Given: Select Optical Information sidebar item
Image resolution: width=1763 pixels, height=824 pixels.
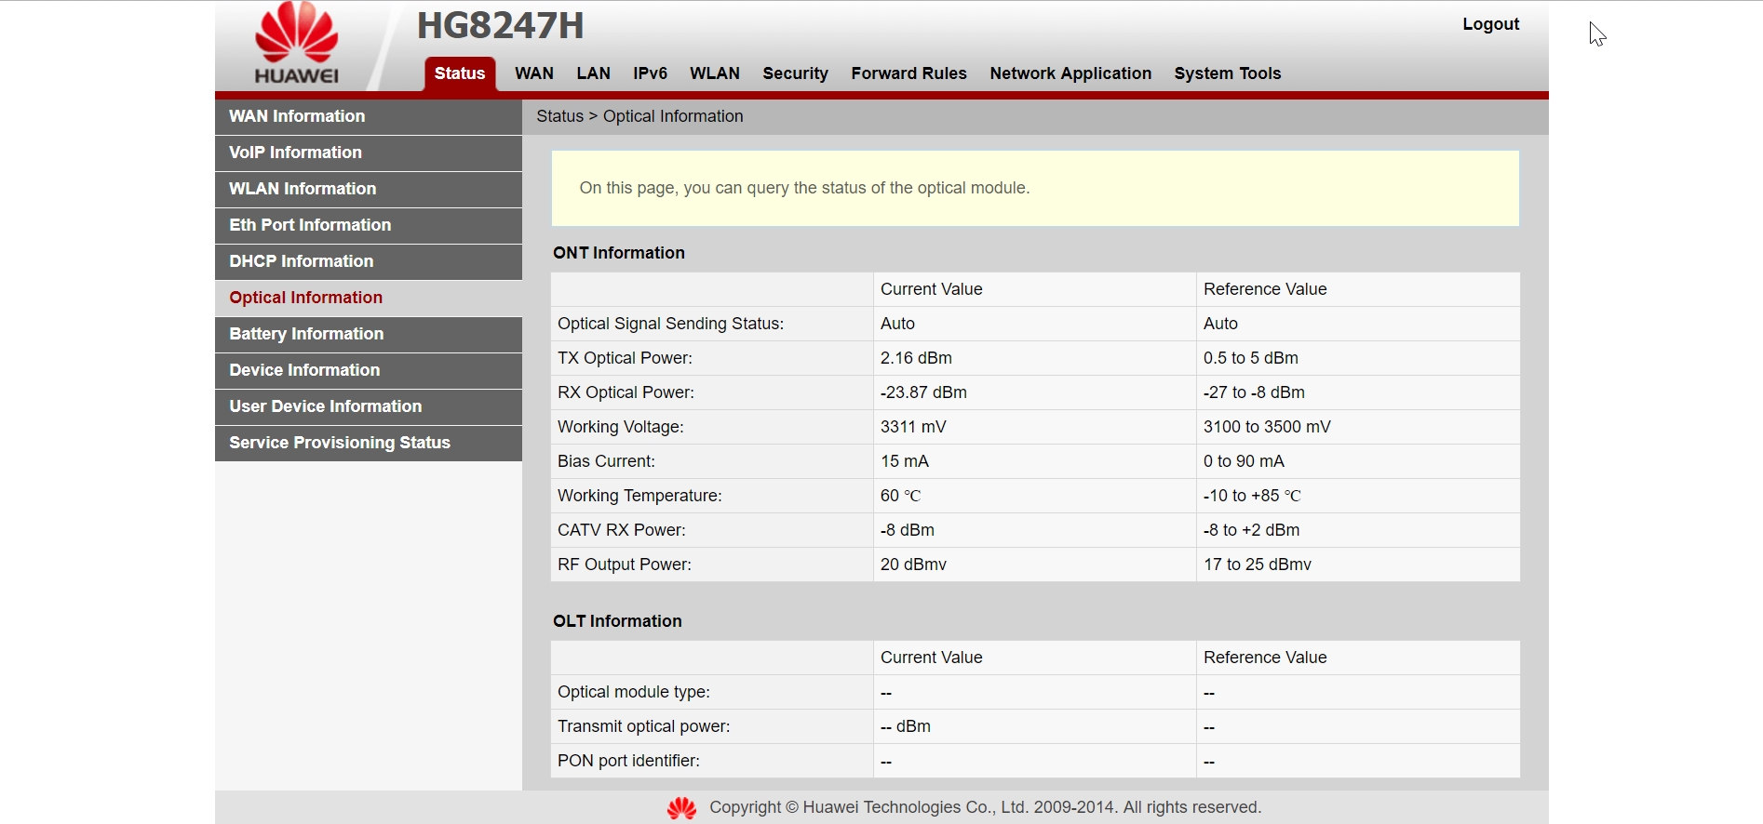Looking at the screenshot, I should coord(369,298).
